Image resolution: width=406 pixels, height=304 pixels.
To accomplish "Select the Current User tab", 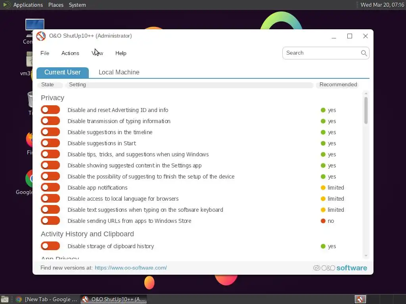I will click(62, 72).
